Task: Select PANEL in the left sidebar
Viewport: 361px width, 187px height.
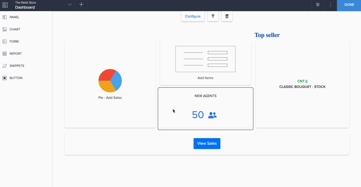Action: 14,17
